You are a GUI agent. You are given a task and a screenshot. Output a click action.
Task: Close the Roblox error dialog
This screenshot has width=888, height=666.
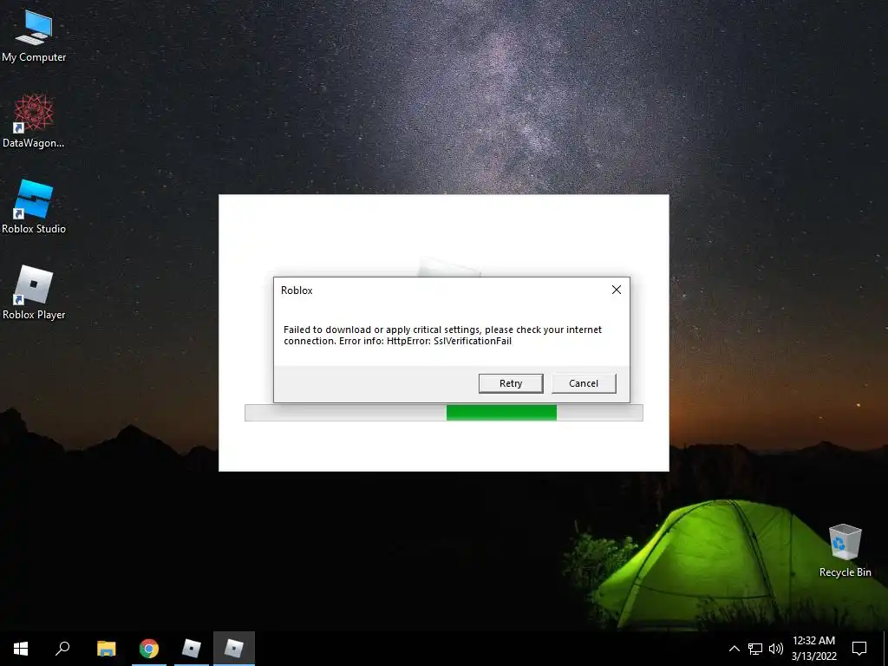[617, 290]
